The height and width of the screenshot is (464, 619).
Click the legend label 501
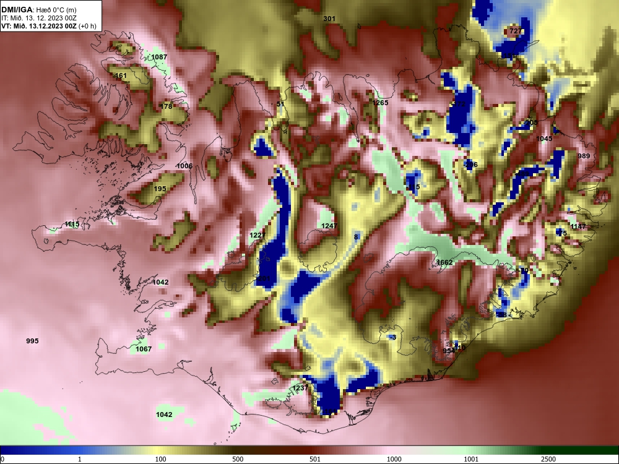coord(315,459)
